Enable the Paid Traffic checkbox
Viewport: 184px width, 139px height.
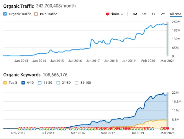click(x=36, y=14)
